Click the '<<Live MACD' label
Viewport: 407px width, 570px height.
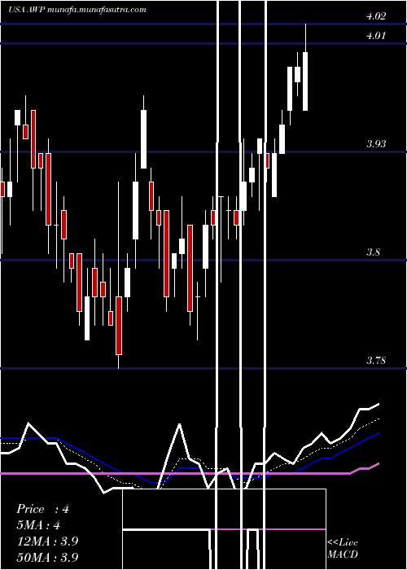point(343,549)
